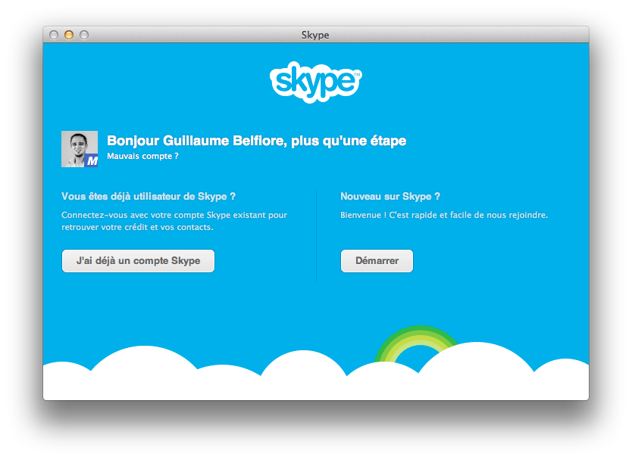Viewport: 632px width, 460px height.
Task: Start signup with the Démarrer button
Action: (377, 261)
